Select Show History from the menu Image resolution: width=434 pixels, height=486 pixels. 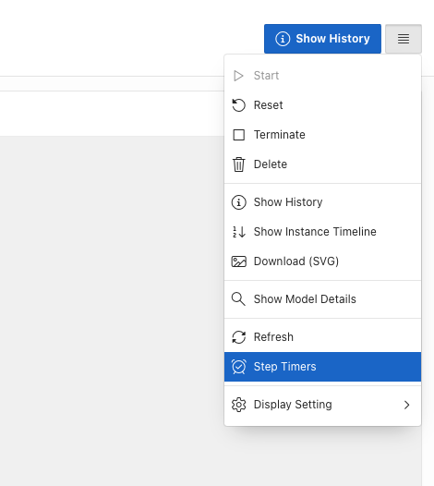point(322,202)
